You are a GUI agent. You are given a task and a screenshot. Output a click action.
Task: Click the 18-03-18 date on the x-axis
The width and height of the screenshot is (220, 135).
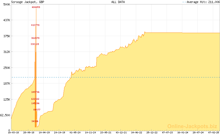[13, 133]
